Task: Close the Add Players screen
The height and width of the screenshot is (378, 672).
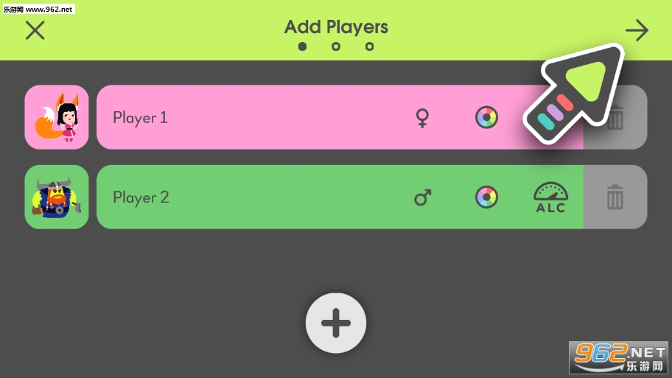Action: (35, 30)
